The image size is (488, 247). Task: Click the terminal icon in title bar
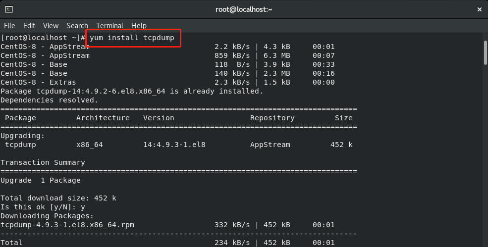click(9, 9)
